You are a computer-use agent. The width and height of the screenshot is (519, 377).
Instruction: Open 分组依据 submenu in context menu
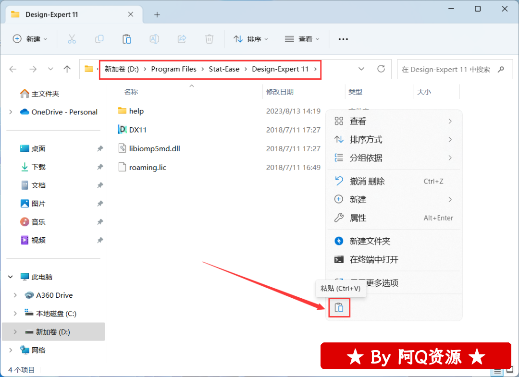click(394, 158)
